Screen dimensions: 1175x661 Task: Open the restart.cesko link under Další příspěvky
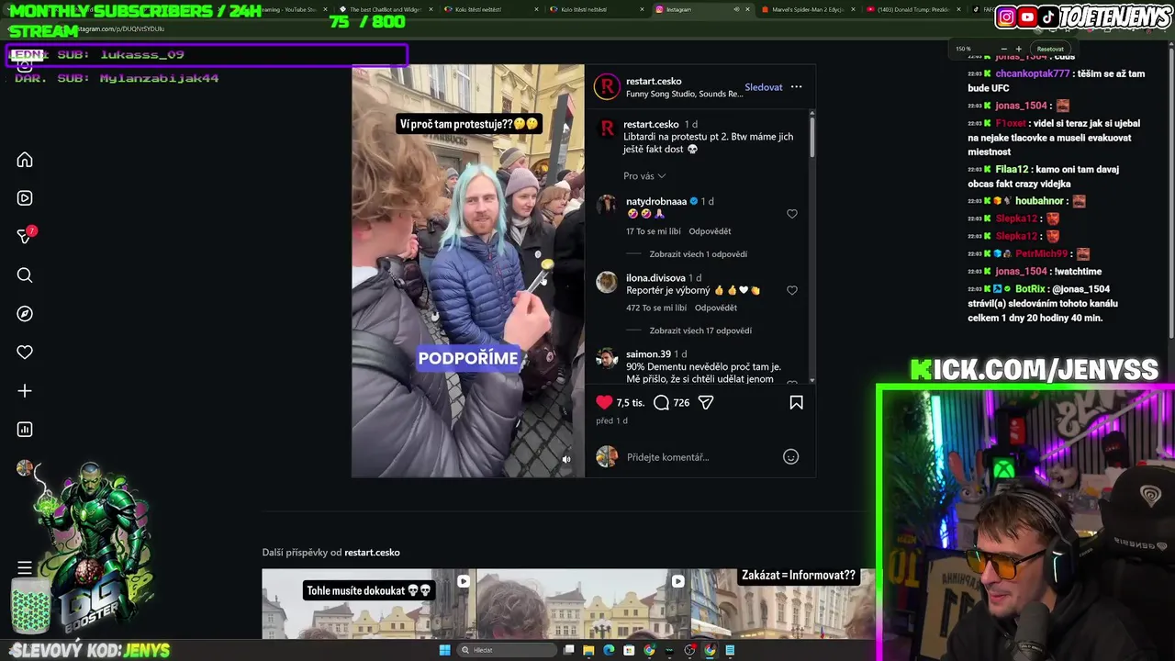(372, 553)
